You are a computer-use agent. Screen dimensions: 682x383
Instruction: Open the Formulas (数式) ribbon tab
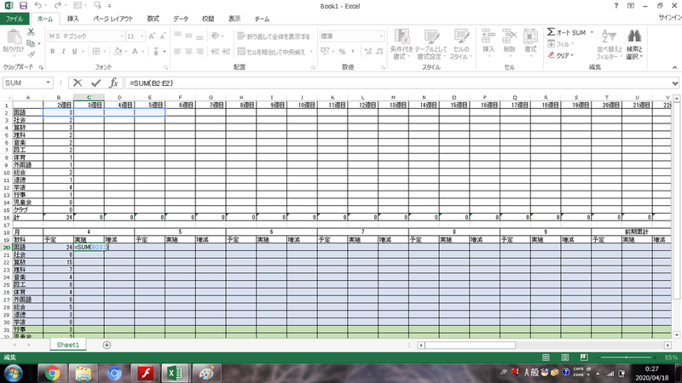(153, 19)
